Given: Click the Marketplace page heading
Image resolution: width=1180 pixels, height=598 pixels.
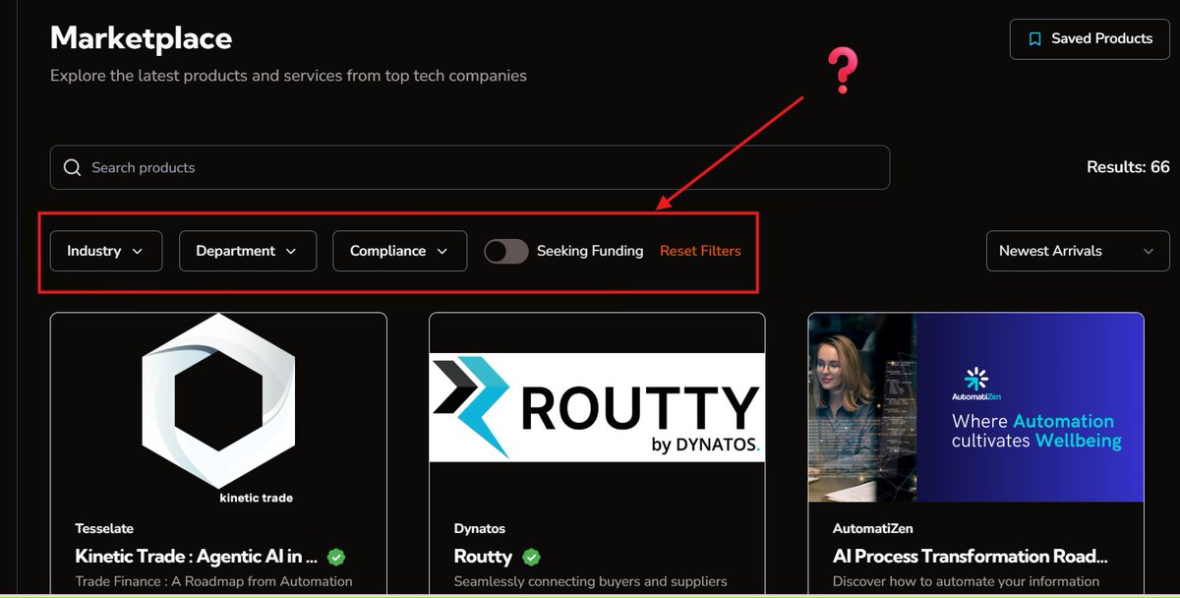Looking at the screenshot, I should point(142,38).
